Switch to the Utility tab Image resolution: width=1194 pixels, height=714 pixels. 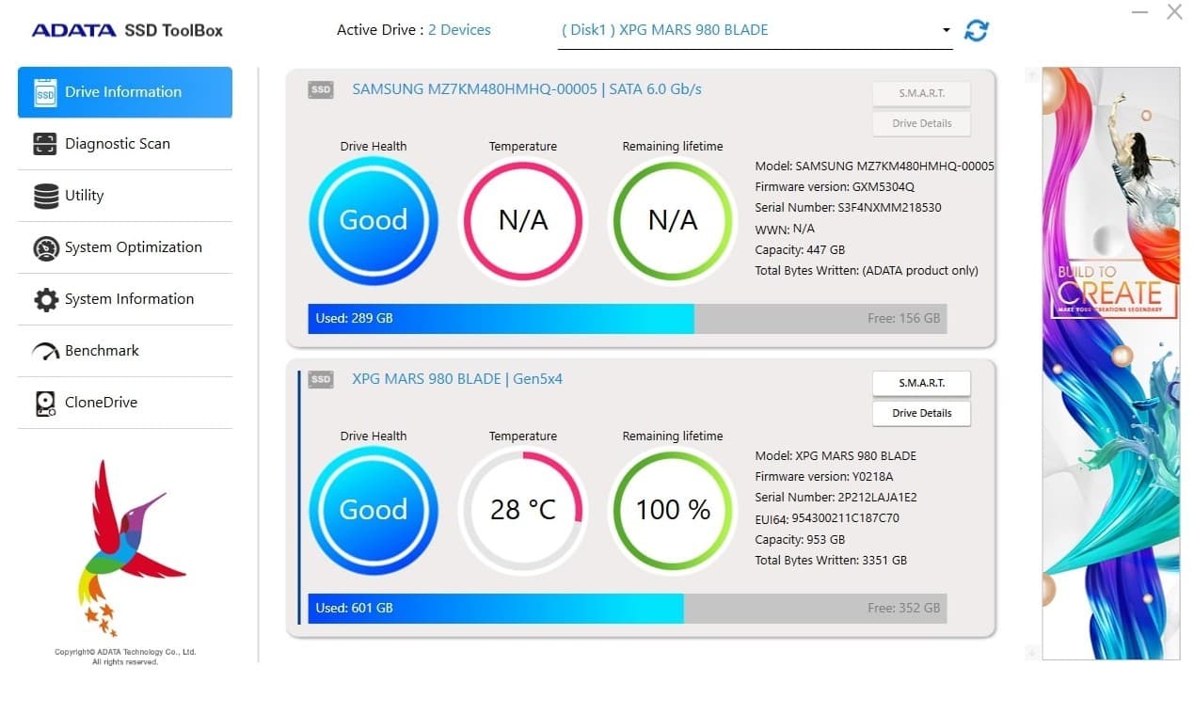[125, 196]
